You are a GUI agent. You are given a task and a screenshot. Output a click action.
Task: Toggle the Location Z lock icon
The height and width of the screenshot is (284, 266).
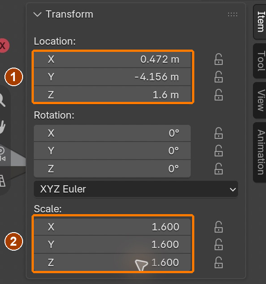tap(219, 95)
